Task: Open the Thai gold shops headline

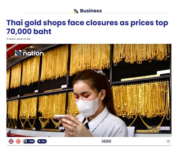Action: pyautogui.click(x=87, y=27)
